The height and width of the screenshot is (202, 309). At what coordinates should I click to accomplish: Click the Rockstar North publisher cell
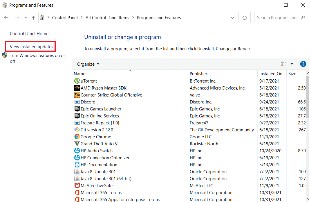coord(204,144)
